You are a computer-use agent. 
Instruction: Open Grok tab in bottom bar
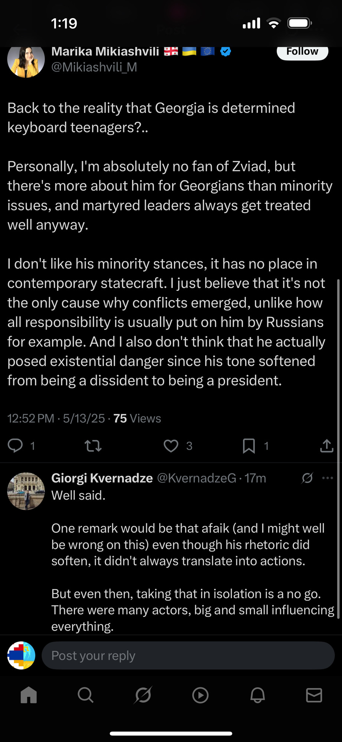coord(143,695)
